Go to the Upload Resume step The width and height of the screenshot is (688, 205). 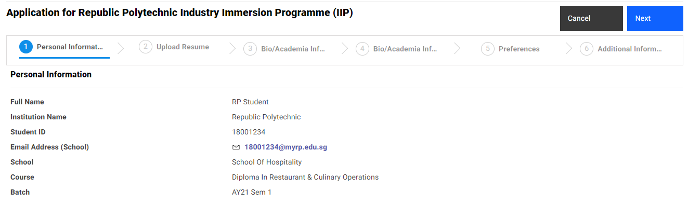pyautogui.click(x=183, y=47)
